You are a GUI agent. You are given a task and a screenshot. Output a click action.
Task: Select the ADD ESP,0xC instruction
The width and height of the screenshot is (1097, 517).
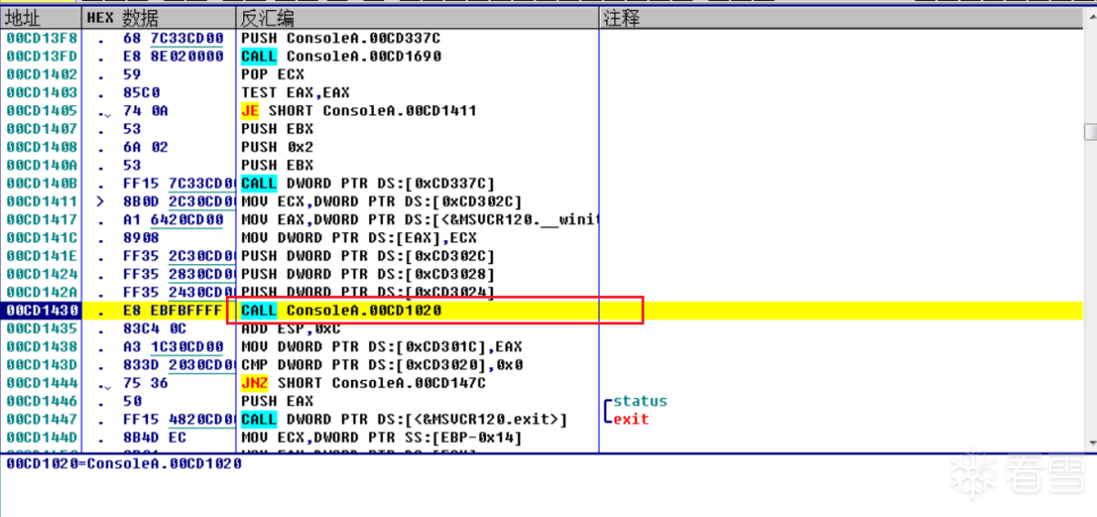[x=291, y=328]
